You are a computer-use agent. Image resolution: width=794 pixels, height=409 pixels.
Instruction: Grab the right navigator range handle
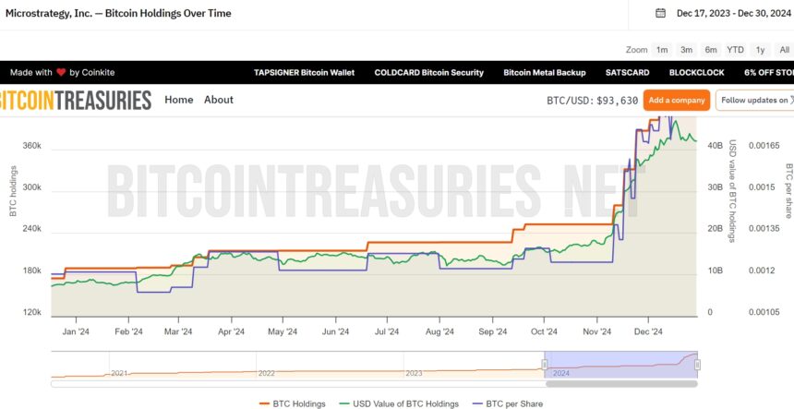coord(697,365)
